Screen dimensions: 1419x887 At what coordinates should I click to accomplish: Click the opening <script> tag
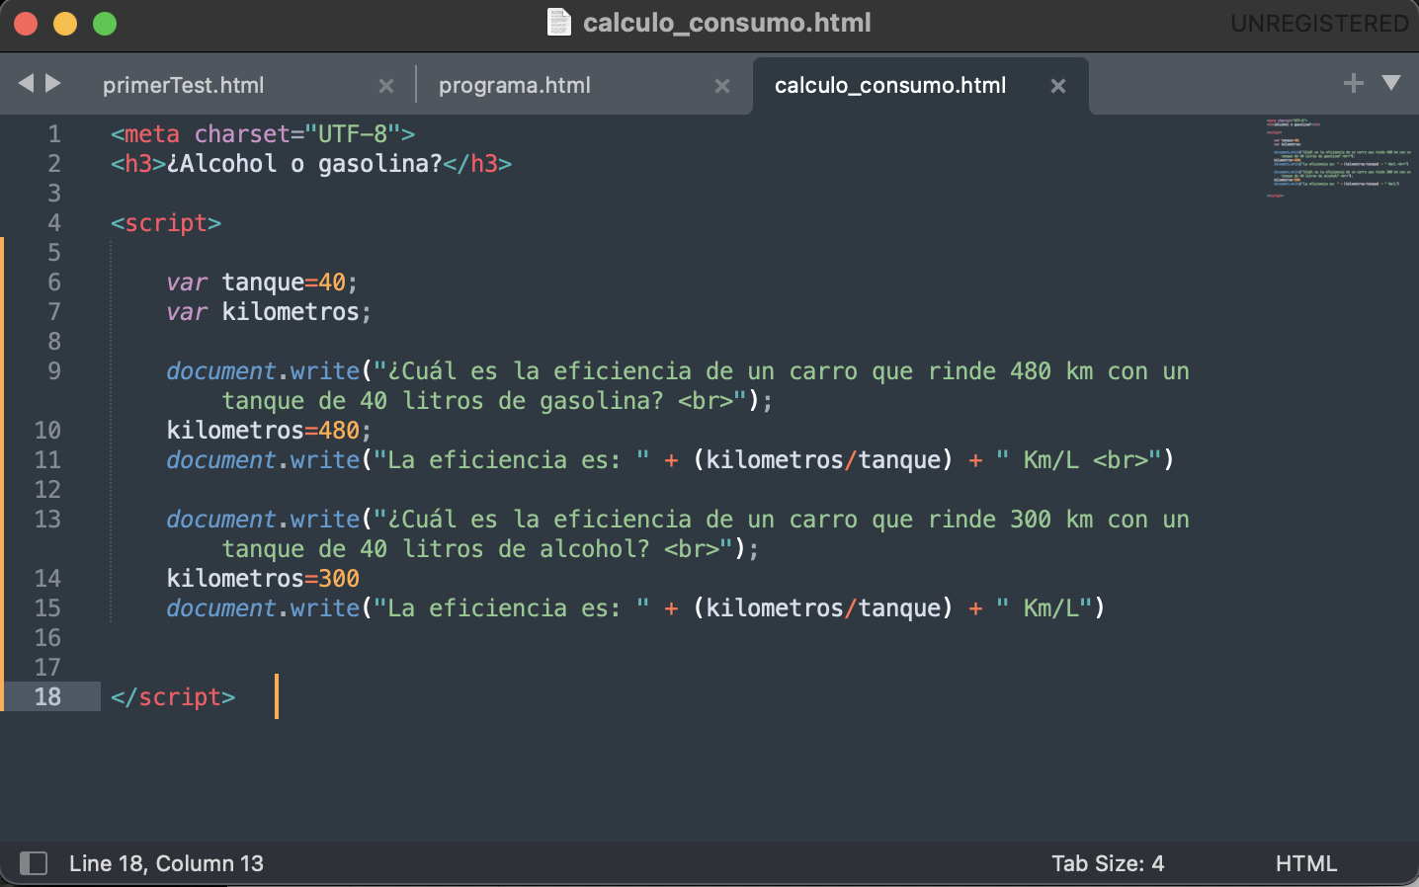166,223
